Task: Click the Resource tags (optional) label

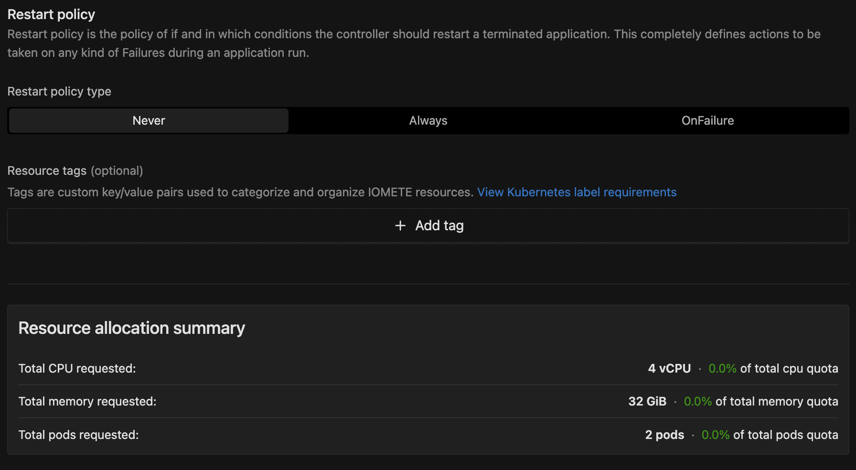Action: pos(75,171)
